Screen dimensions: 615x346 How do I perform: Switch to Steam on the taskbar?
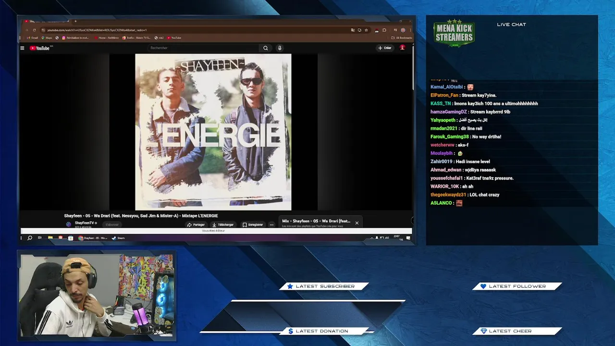click(x=118, y=238)
